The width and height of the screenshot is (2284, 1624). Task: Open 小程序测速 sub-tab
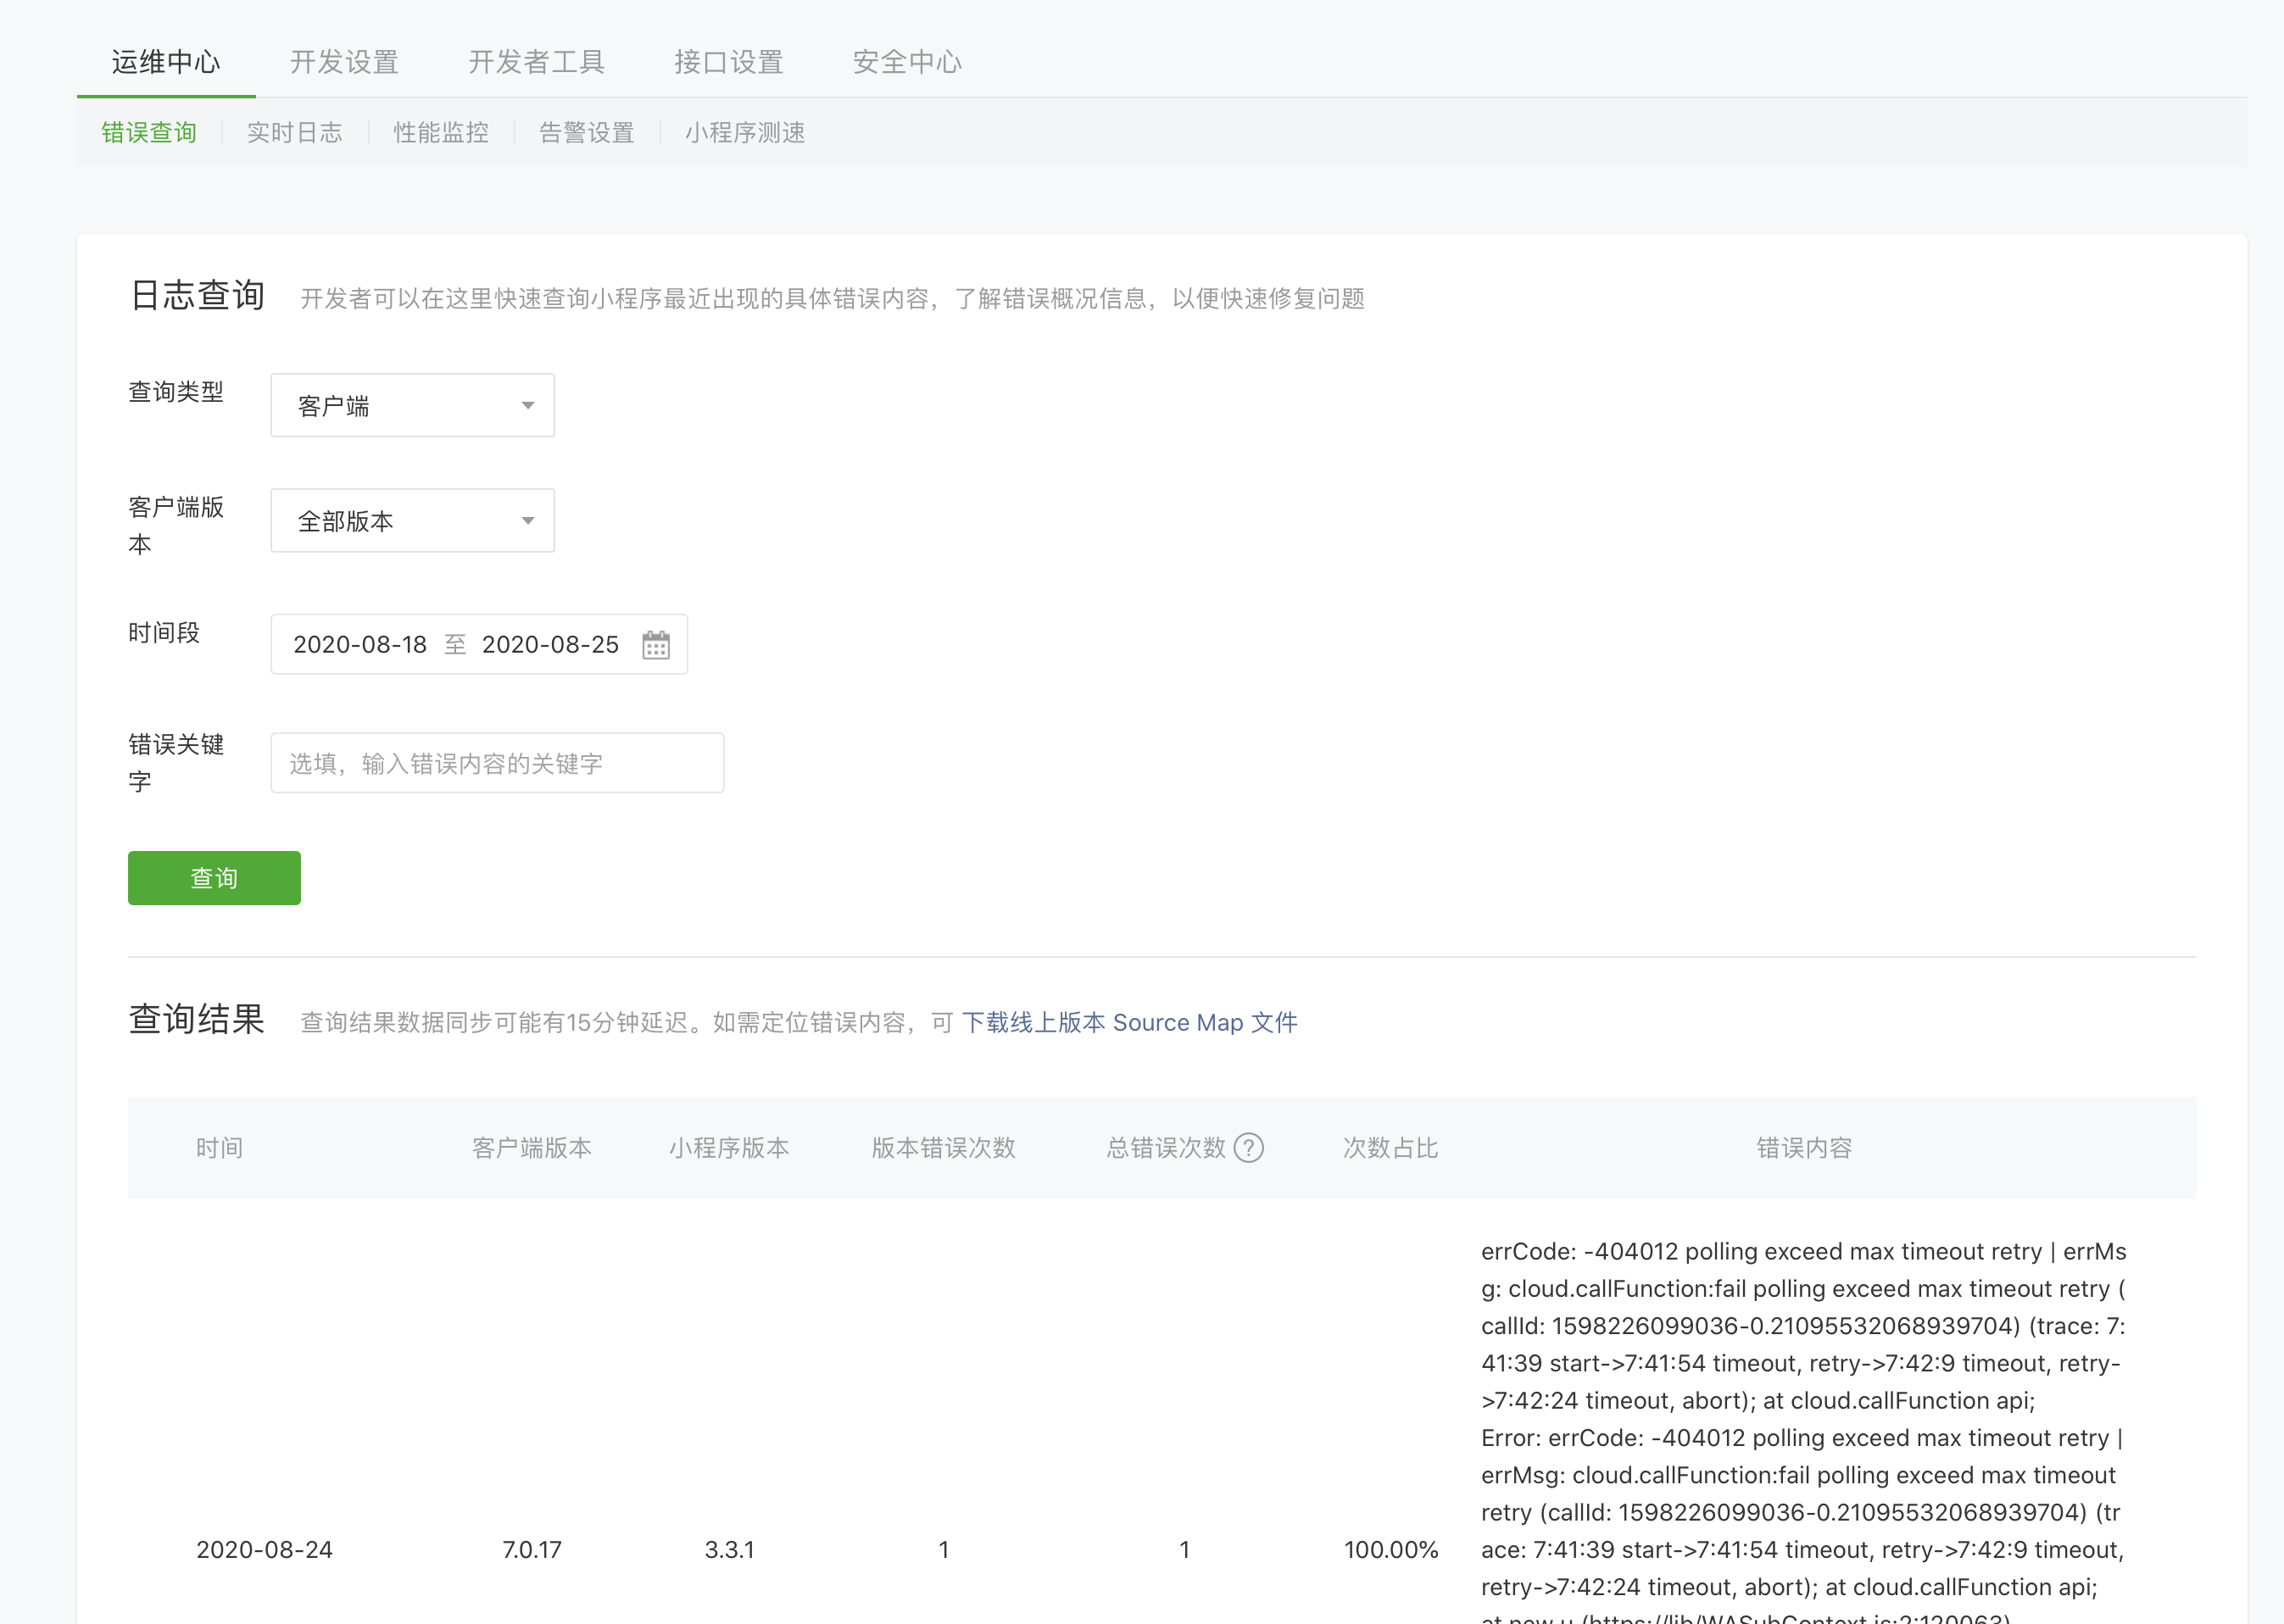coord(745,133)
